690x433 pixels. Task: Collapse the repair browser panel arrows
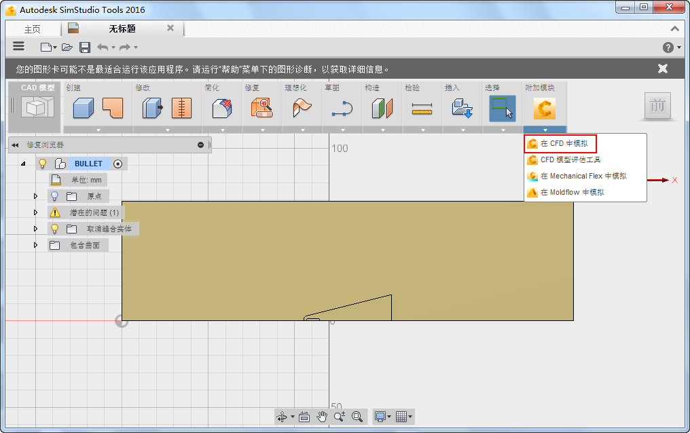click(x=15, y=145)
